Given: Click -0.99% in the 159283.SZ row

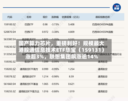Looking at the screenshot, I should [55, 69].
